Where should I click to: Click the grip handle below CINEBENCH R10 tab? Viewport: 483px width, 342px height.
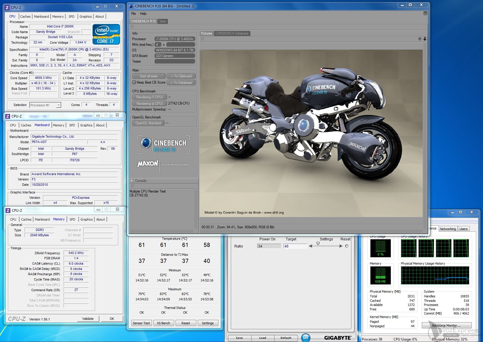click(x=132, y=27)
